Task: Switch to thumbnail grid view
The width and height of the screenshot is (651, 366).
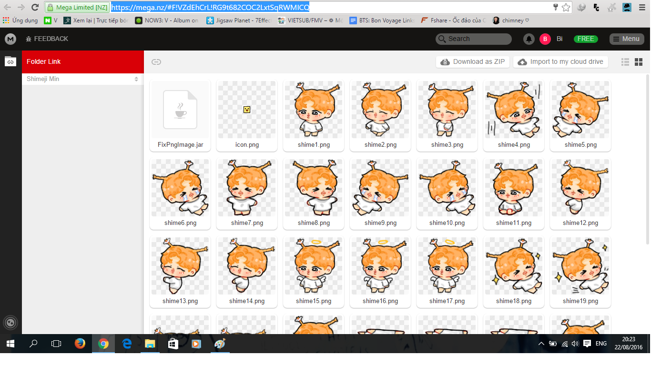Action: 639,62
